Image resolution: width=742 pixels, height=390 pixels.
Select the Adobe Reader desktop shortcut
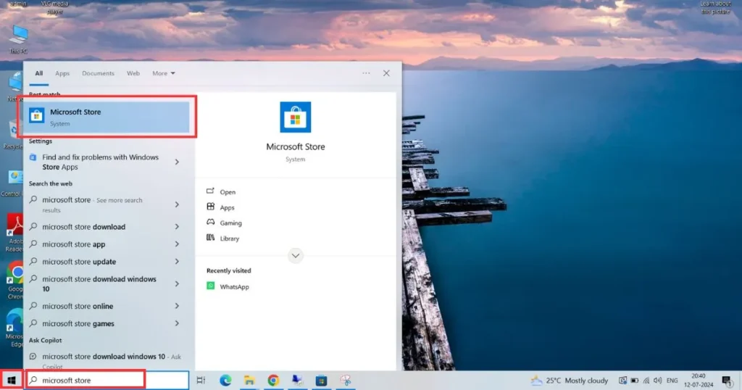click(14, 233)
